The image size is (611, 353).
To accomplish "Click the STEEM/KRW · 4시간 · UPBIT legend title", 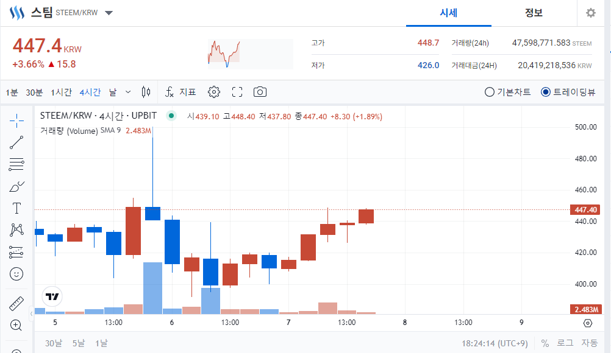I will click(98, 116).
